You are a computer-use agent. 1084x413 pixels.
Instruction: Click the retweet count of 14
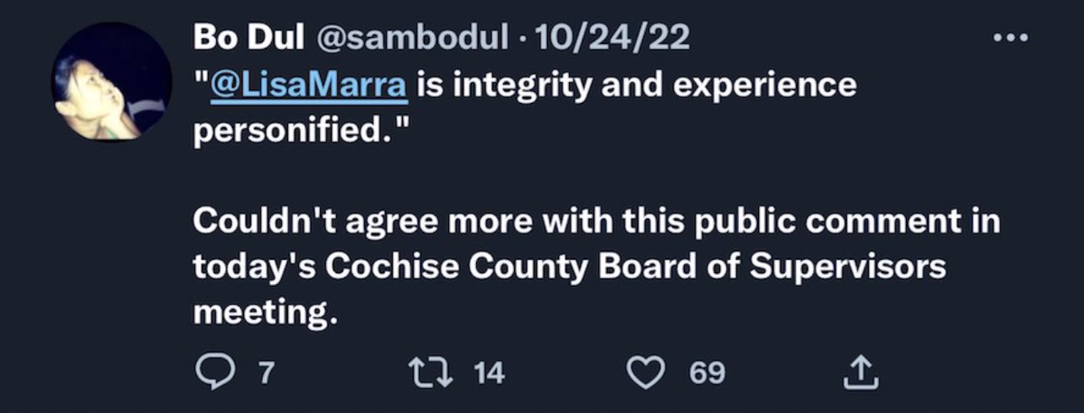pyautogui.click(x=489, y=372)
